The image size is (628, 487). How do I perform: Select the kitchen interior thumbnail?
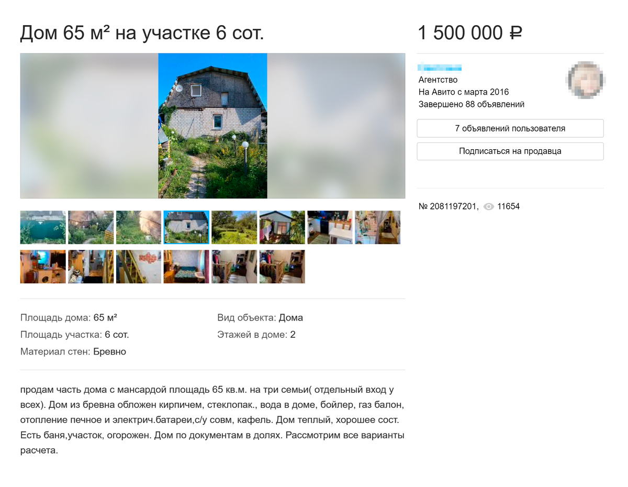pos(330,227)
